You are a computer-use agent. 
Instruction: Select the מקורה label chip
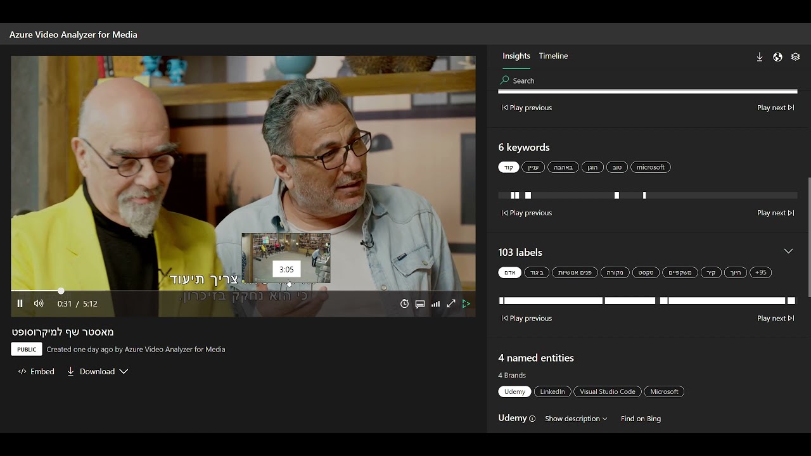point(615,272)
